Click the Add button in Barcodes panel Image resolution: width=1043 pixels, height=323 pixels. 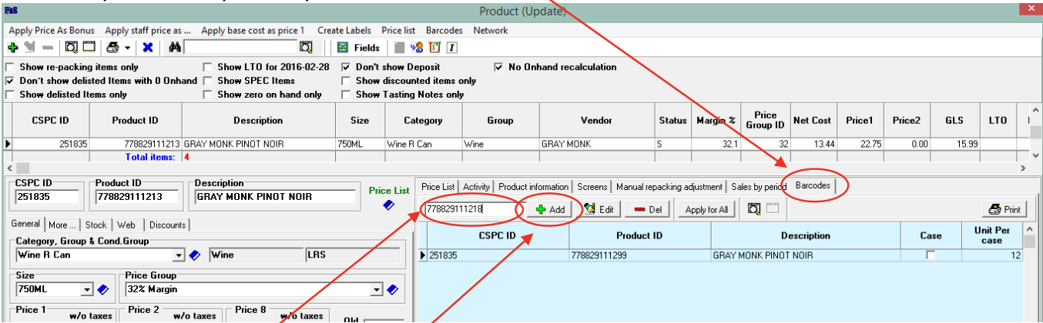tap(551, 209)
